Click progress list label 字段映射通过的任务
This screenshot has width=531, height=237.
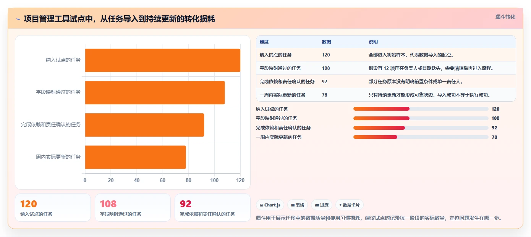pyautogui.click(x=276, y=118)
